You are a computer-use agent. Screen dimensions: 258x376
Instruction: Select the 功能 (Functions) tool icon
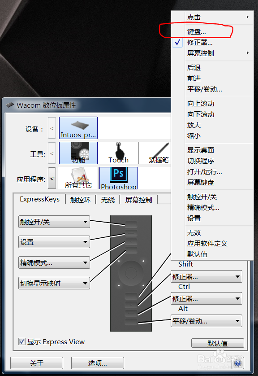click(78, 153)
